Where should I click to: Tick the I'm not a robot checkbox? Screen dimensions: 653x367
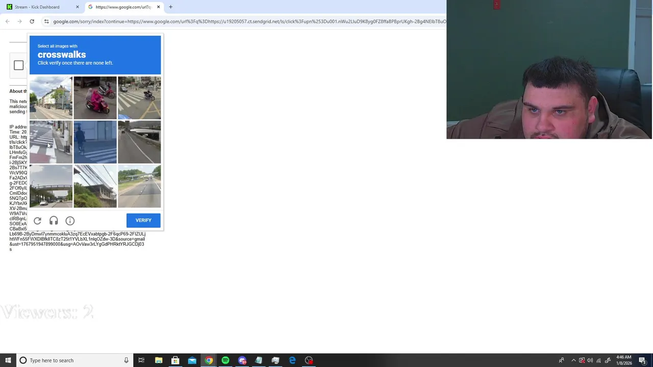18,65
